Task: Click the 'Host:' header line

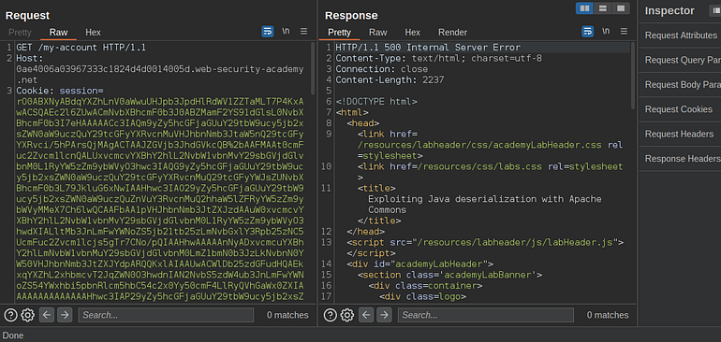Action: click(x=29, y=58)
